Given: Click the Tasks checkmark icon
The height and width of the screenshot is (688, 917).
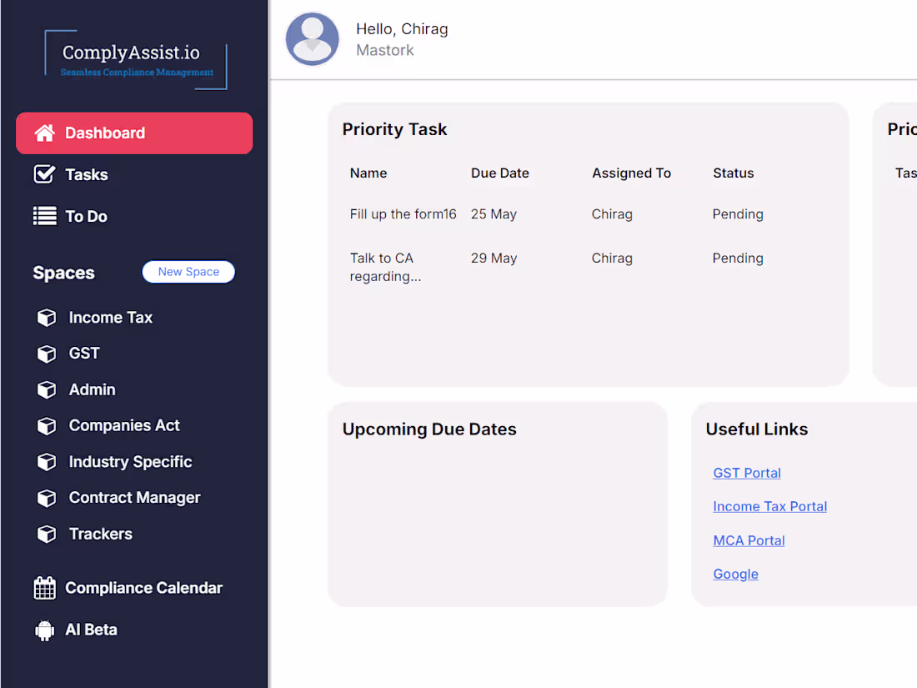Looking at the screenshot, I should click(x=44, y=174).
